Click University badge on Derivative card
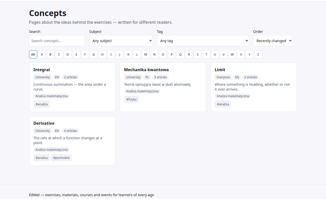 click(43, 131)
